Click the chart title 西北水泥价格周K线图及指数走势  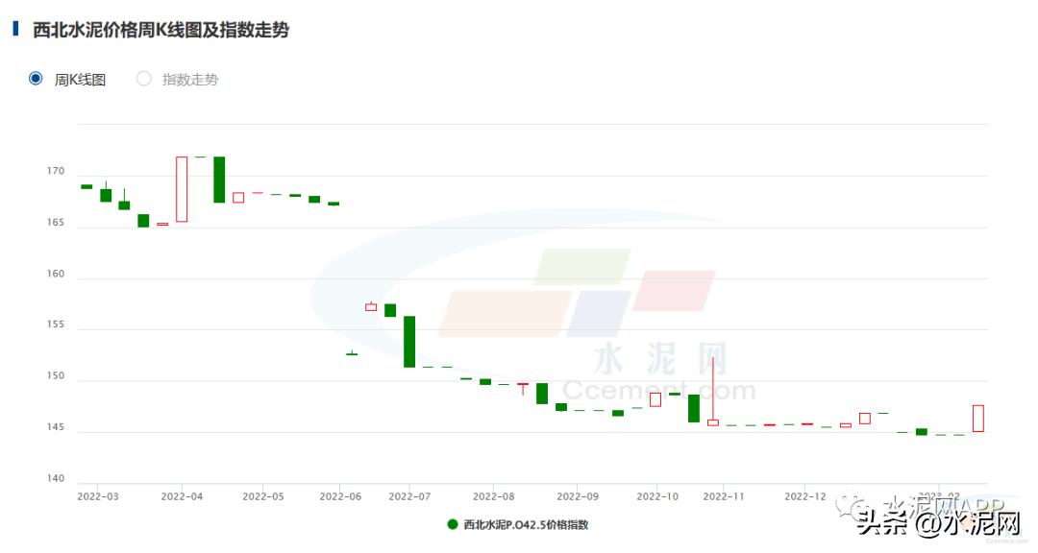[161, 30]
